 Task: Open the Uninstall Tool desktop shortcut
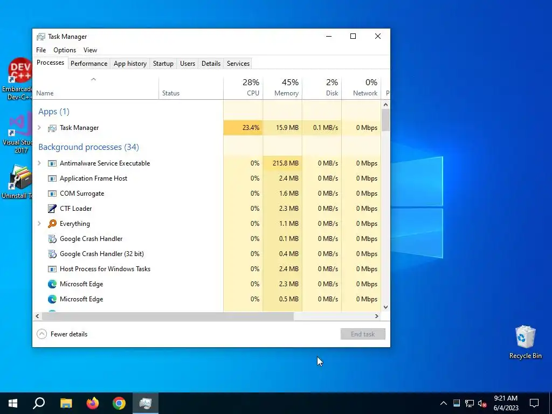(16, 182)
